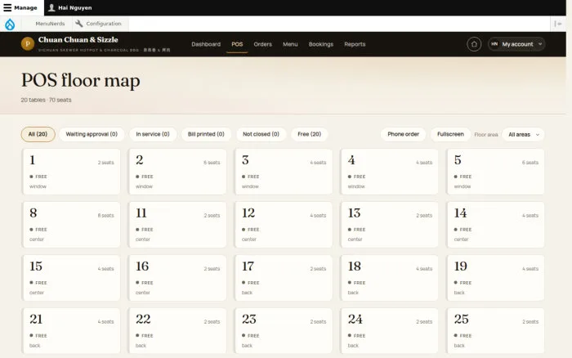Open table 3 card
The image size is (572, 358).
pos(284,172)
